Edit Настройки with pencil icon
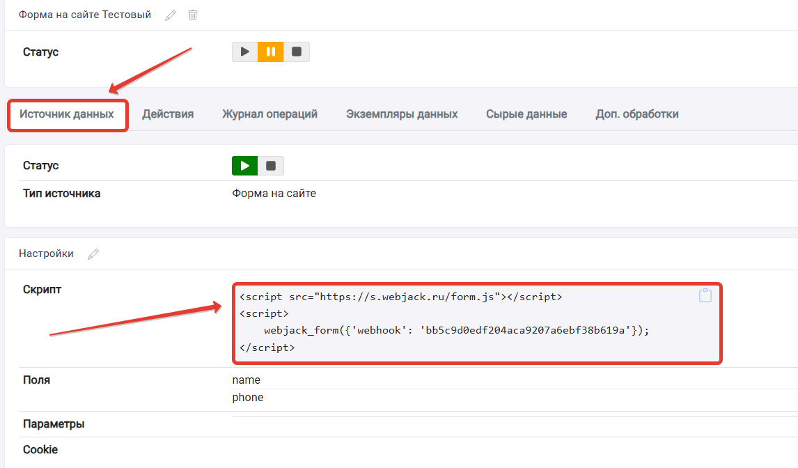The height and width of the screenshot is (468, 798). 93,254
